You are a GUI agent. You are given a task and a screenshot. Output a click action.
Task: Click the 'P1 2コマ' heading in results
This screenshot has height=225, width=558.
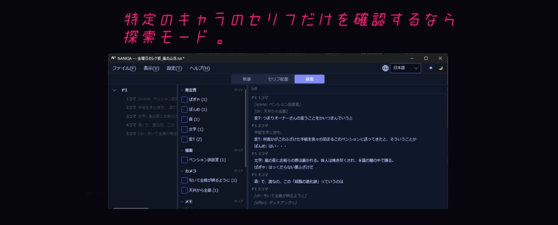click(260, 126)
